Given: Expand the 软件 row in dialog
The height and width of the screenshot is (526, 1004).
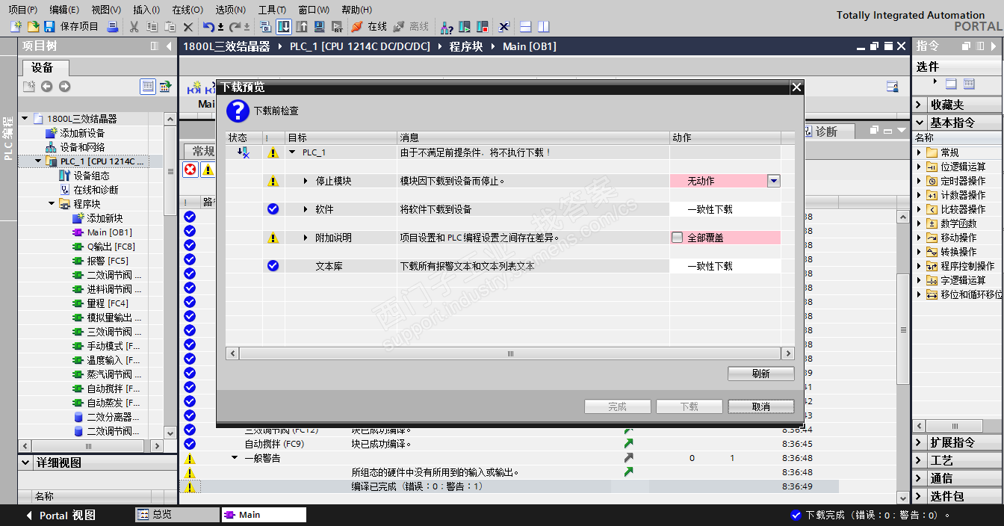Looking at the screenshot, I should click(x=306, y=209).
